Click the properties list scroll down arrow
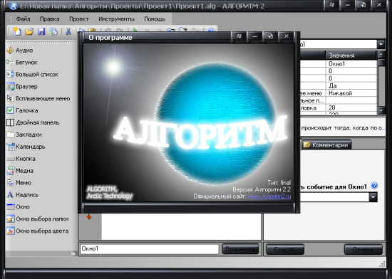Screen dimensions: 392x279 click(381, 110)
